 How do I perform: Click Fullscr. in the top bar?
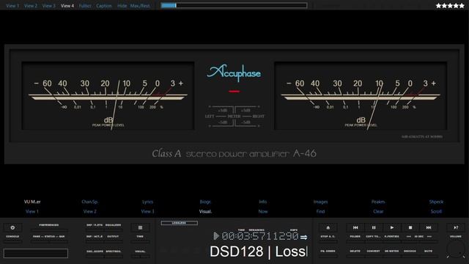85,6
